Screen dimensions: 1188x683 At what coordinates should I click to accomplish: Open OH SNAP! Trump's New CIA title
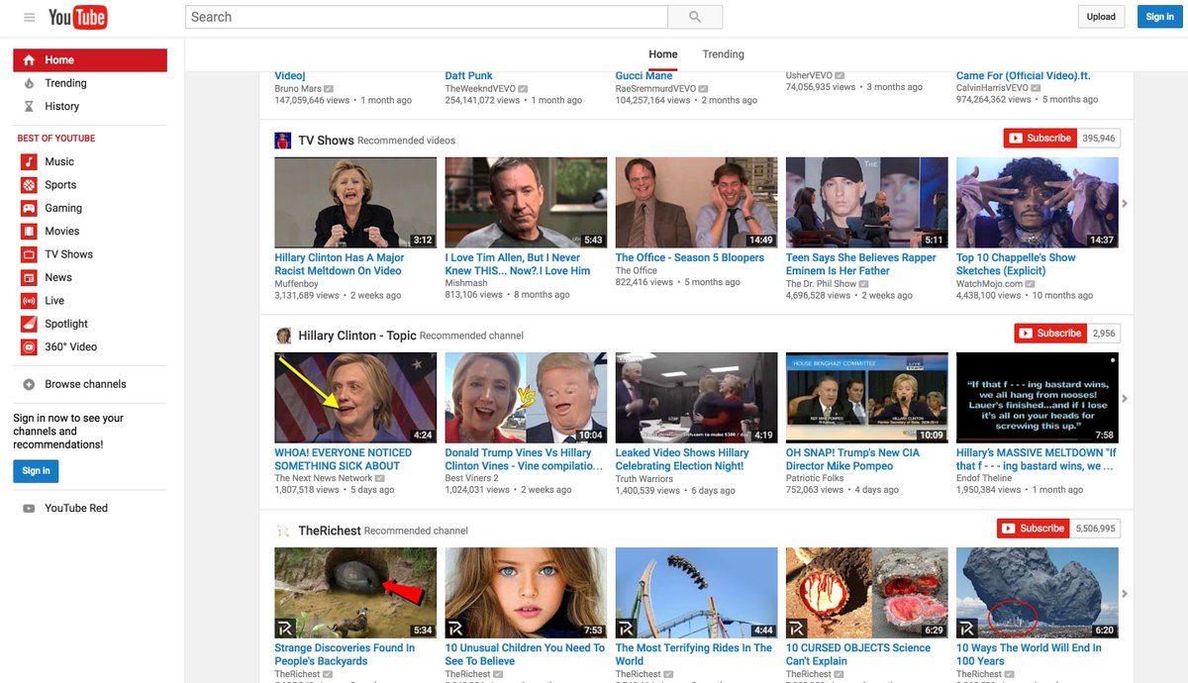click(853, 459)
